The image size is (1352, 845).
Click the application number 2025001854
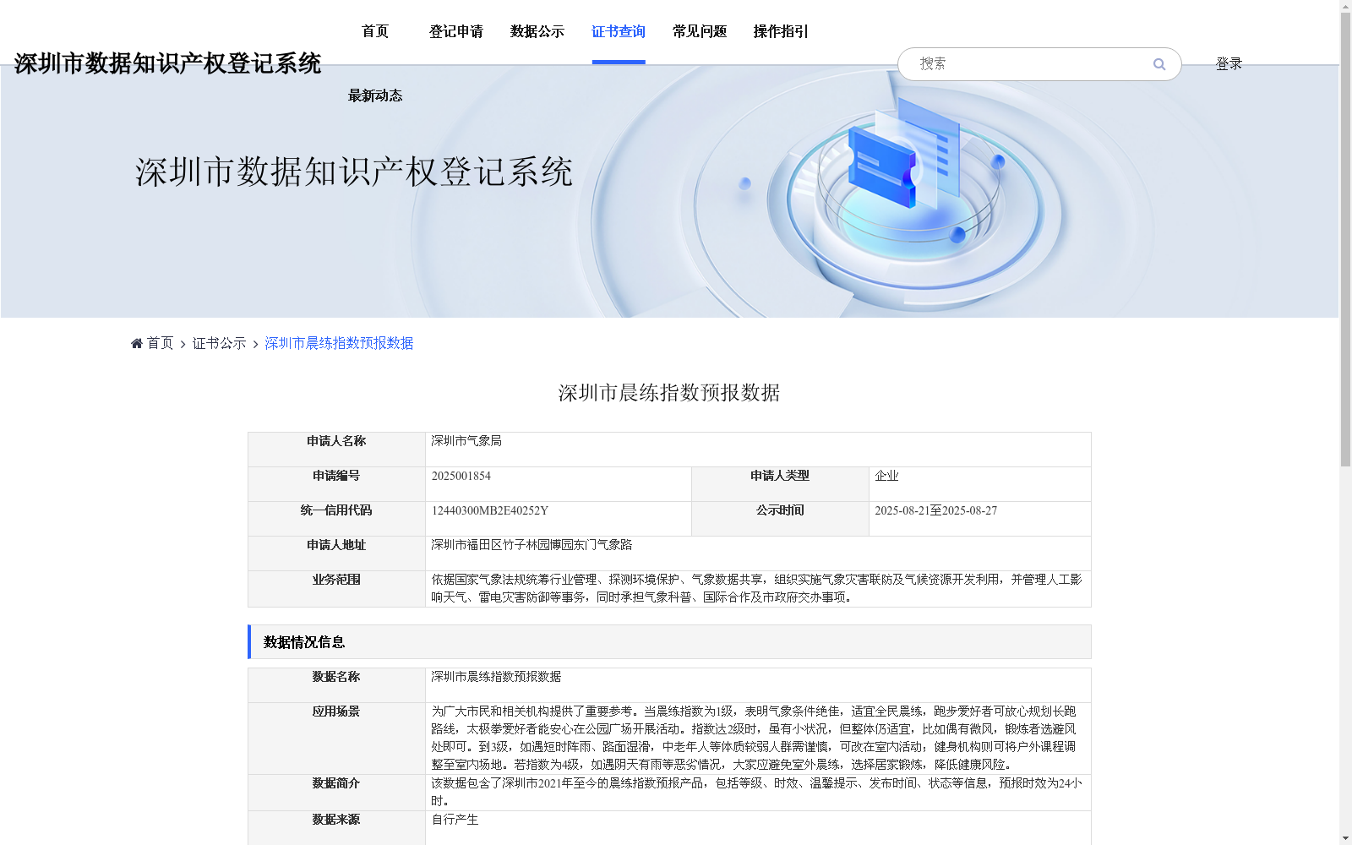[461, 476]
